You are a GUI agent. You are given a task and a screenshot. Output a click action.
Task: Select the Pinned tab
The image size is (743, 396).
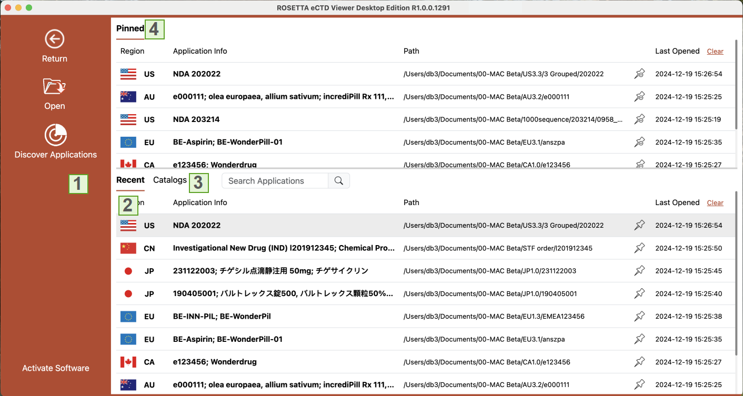click(130, 28)
